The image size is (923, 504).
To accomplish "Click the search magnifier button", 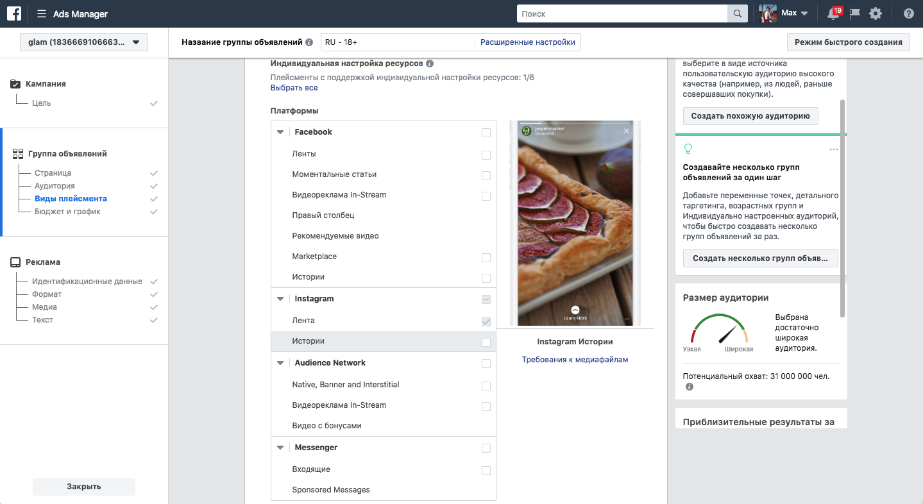I will coord(737,13).
